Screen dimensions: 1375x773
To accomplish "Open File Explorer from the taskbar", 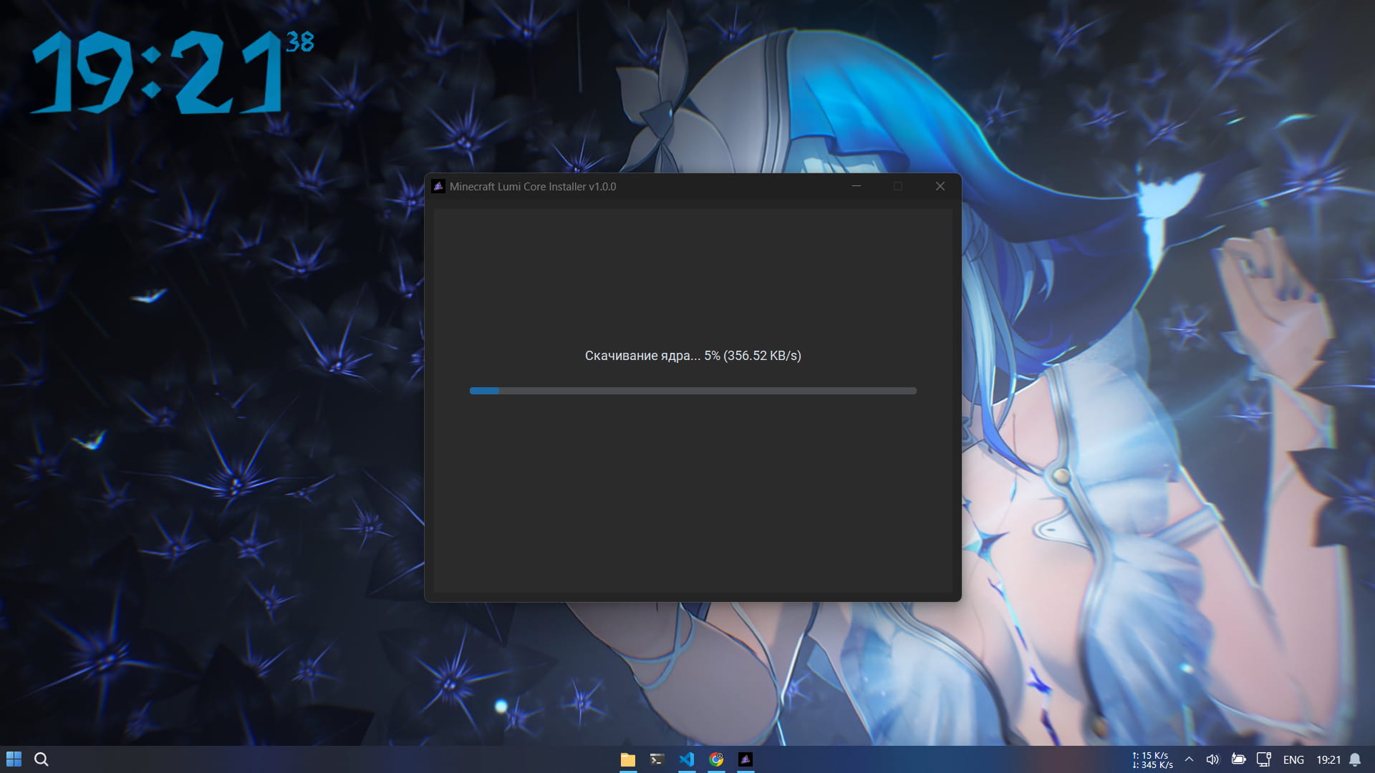I will (x=628, y=759).
